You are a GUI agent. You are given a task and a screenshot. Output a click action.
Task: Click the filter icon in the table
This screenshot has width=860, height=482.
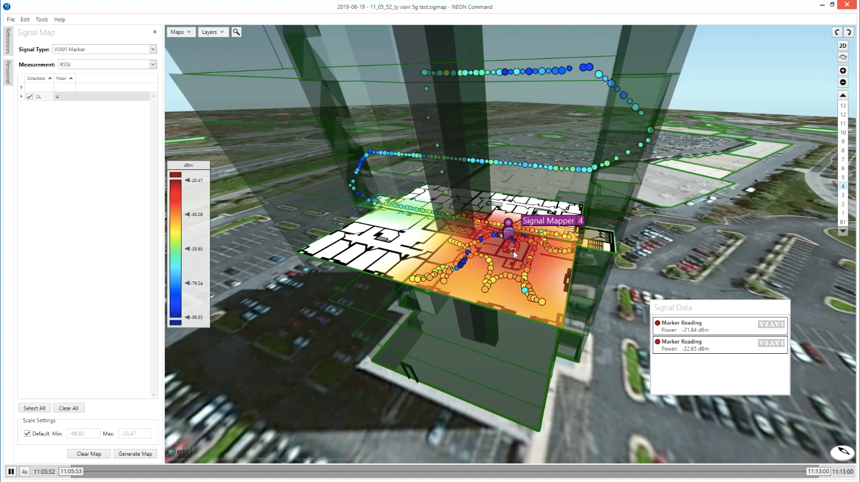21,88
